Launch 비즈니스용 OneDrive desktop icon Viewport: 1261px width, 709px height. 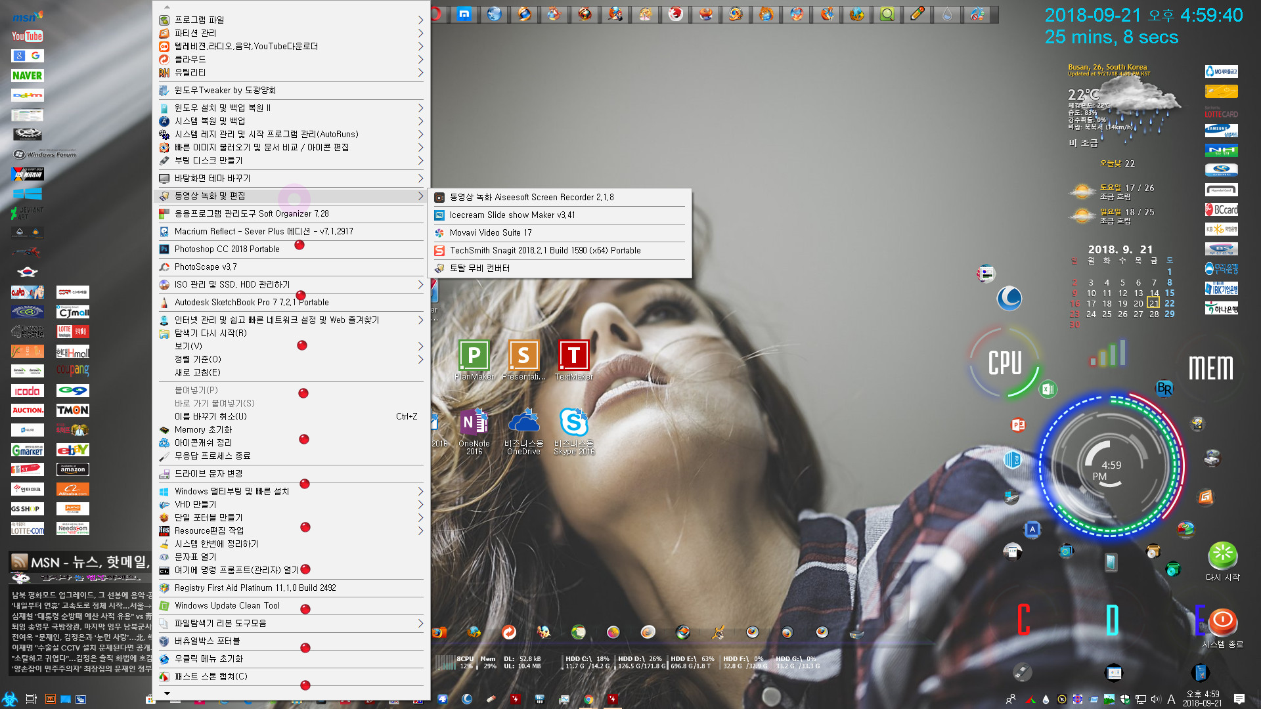click(x=523, y=431)
